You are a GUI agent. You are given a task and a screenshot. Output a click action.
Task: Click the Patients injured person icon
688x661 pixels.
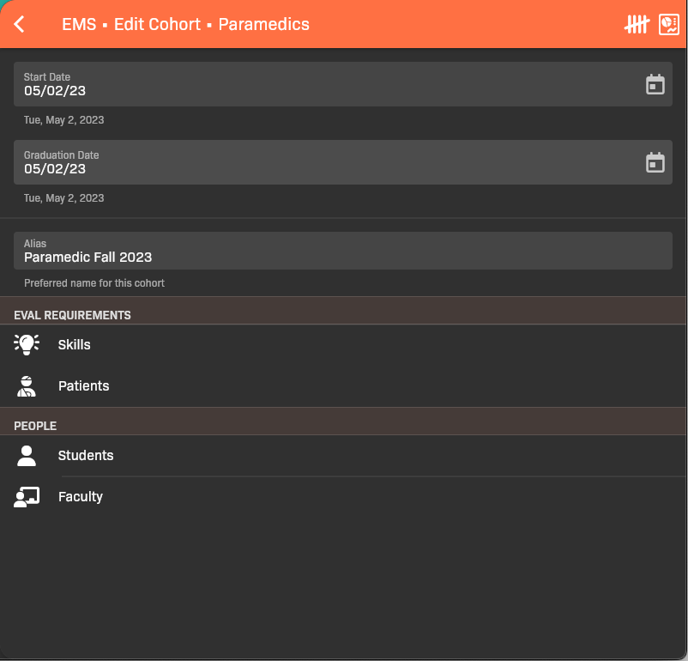coord(27,386)
